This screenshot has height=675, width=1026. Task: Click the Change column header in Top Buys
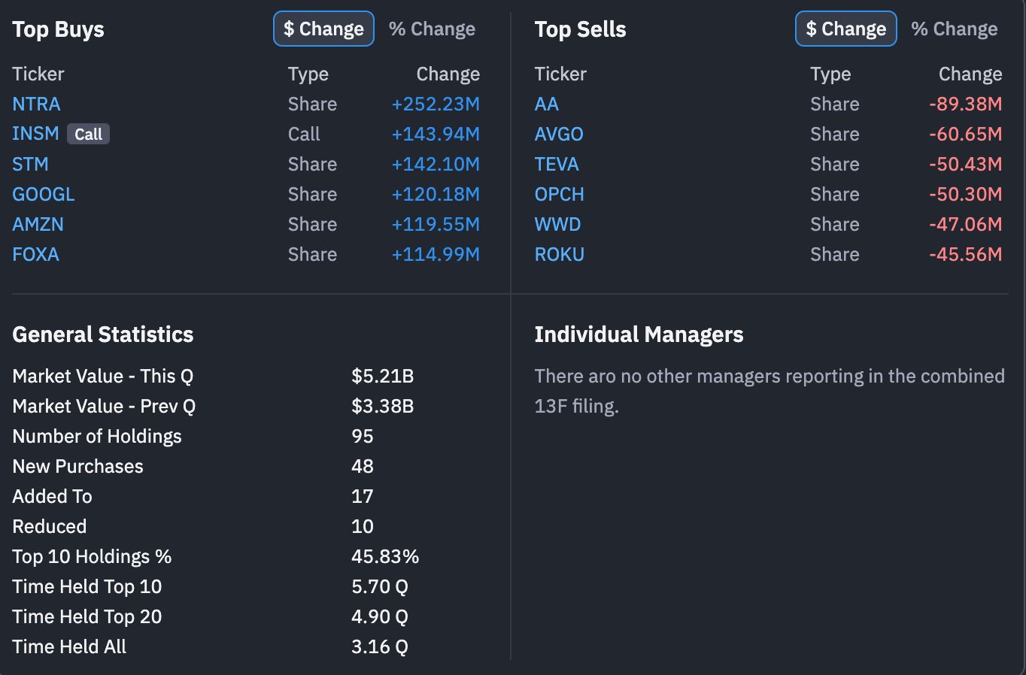tap(448, 74)
